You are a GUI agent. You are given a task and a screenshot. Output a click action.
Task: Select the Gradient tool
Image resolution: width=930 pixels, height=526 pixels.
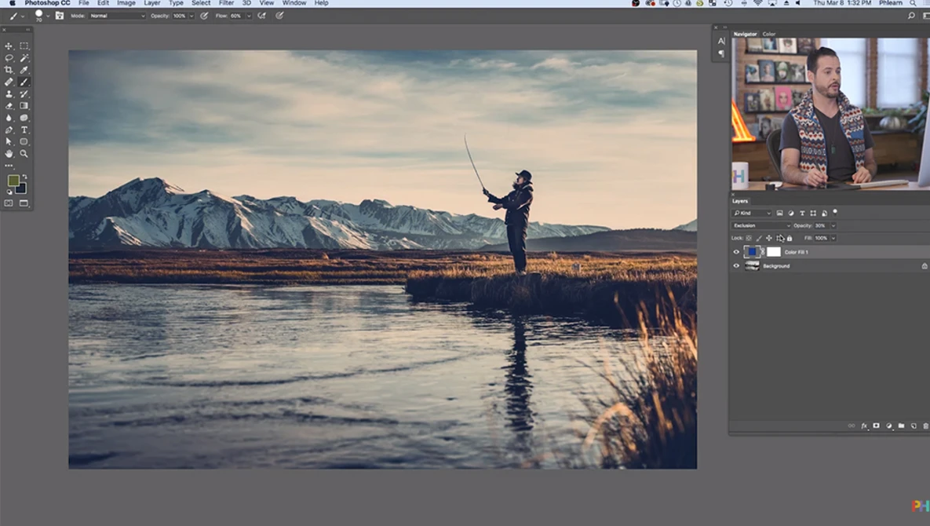[x=24, y=105]
